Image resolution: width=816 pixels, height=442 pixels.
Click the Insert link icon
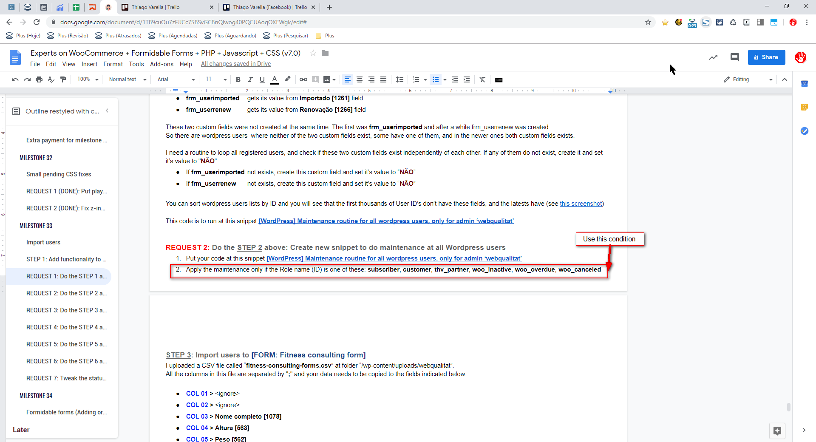[303, 79]
